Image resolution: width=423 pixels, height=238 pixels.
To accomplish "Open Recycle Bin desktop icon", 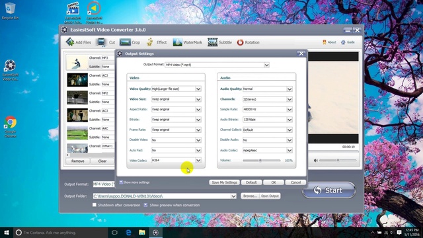I will pyautogui.click(x=11, y=11).
